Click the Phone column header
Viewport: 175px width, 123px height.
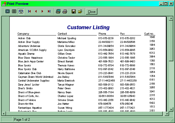point(102,34)
